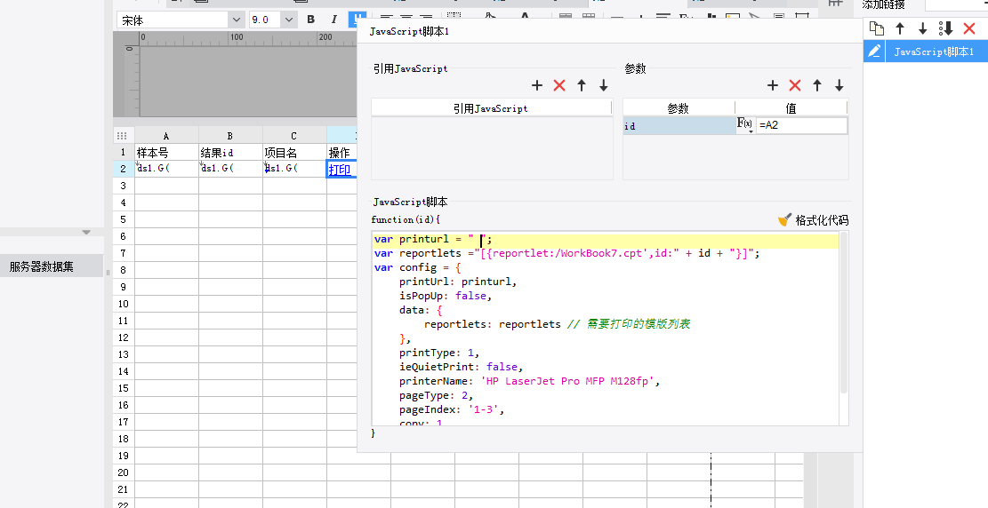Open the F(x) value type dropdown

point(745,125)
